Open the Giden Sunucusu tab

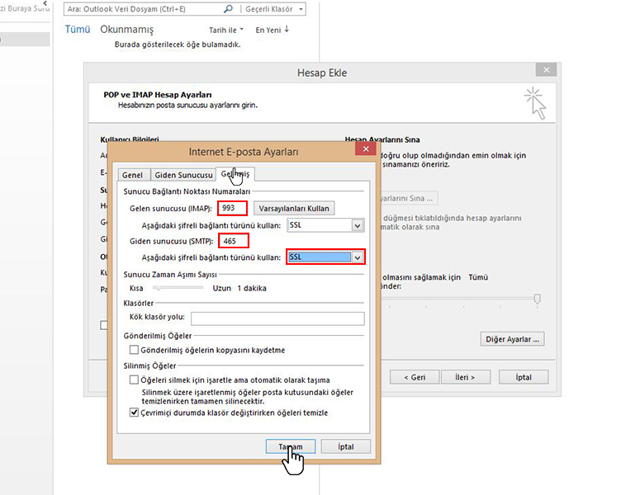[183, 175]
